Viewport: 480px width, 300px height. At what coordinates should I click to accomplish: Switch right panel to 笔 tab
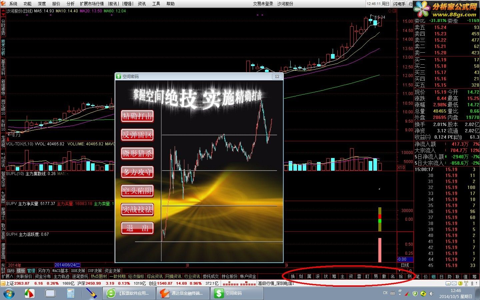417,276
